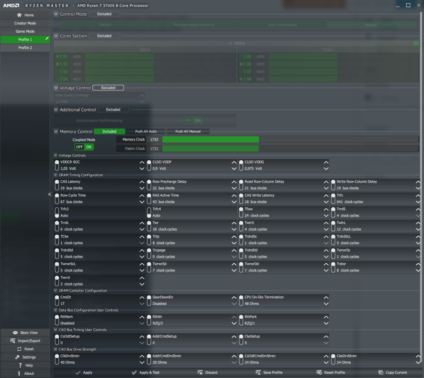Toggle auto/manual switch for VDDCR SOC

point(57,165)
